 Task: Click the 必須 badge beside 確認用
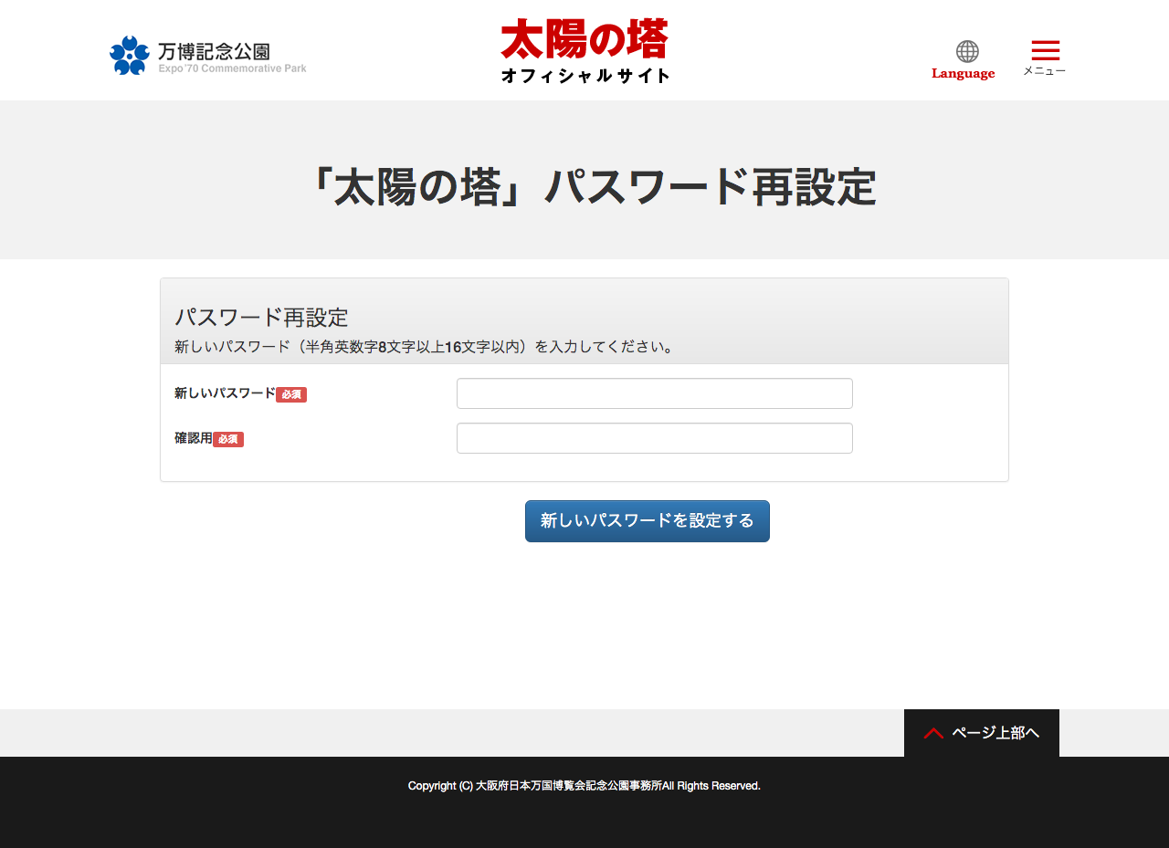(x=228, y=439)
